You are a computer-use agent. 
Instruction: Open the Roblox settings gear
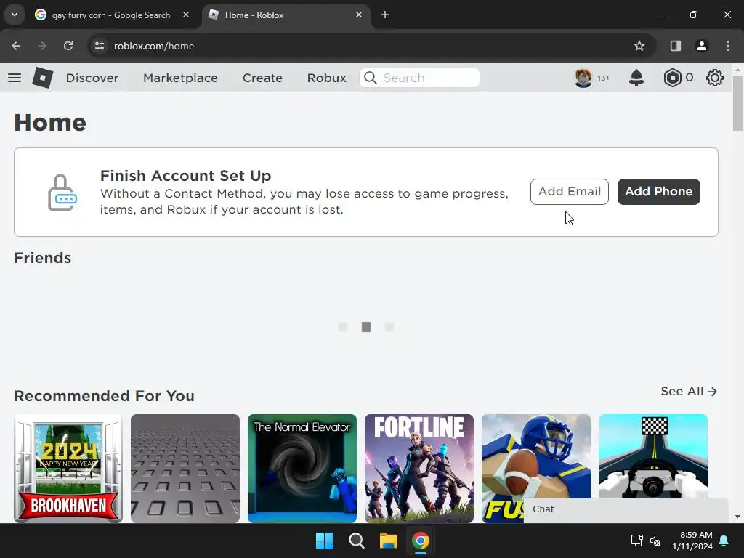coord(715,78)
